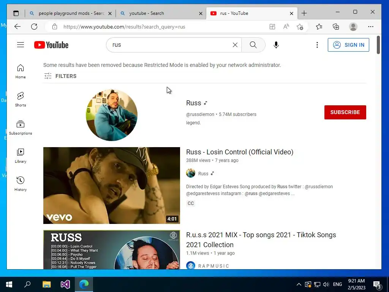Click the browser back arrow
The image size is (389, 292).
[17, 27]
